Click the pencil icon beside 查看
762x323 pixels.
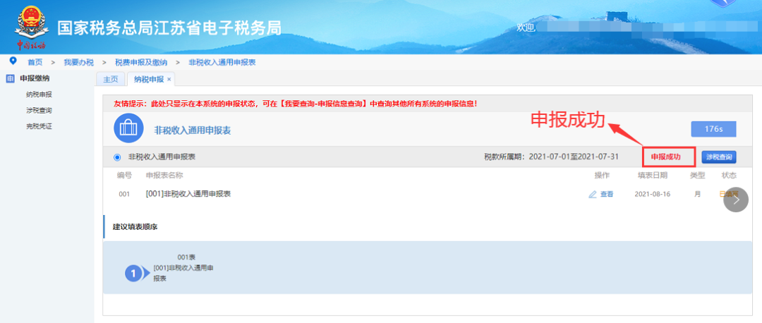pyautogui.click(x=593, y=194)
